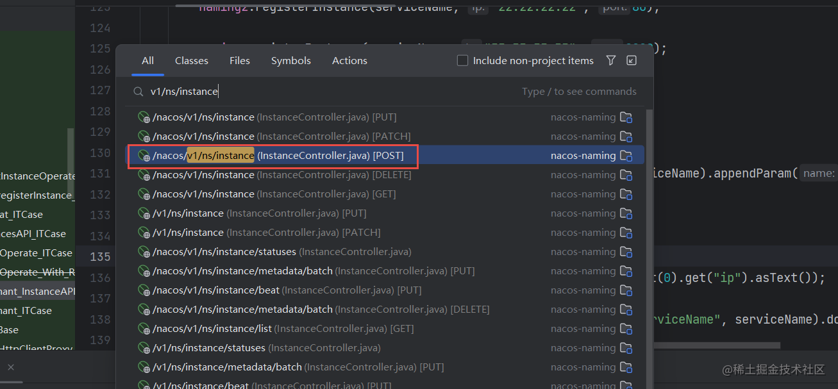Click nacos-naming label on [DELETE] row
The width and height of the screenshot is (838, 389).
pyautogui.click(x=583, y=175)
